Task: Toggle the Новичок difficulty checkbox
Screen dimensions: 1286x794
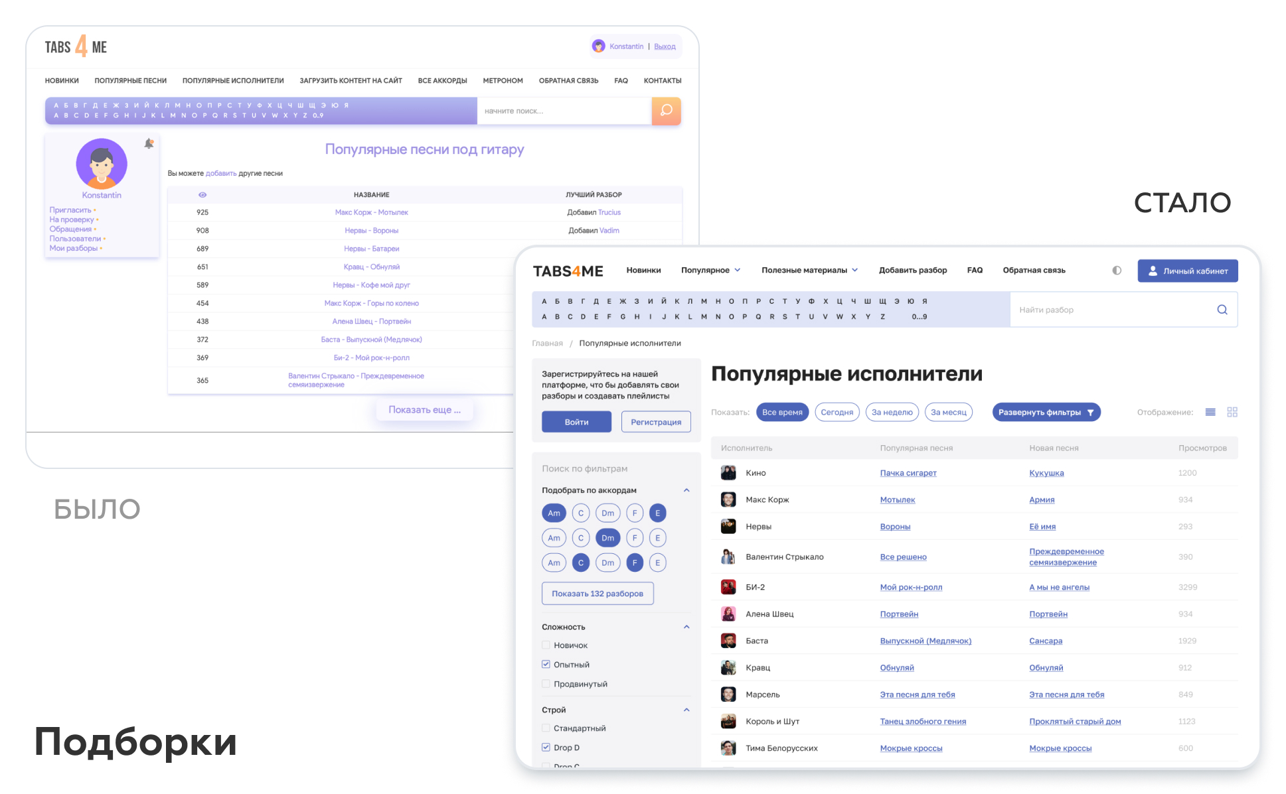Action: 546,645
